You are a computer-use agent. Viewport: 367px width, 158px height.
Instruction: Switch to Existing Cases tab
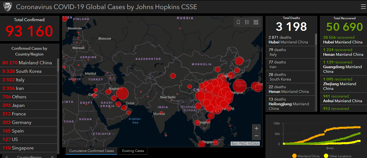(133, 151)
